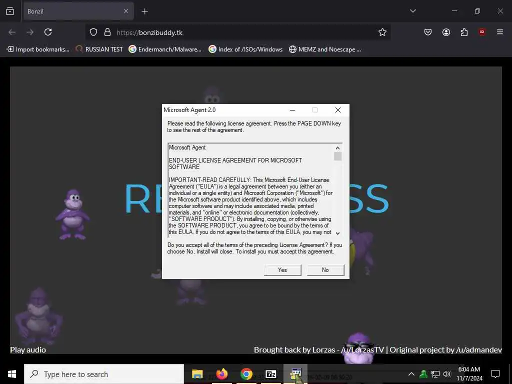The width and height of the screenshot is (512, 384).
Task: Click the taskbar search box
Action: pos(104,374)
